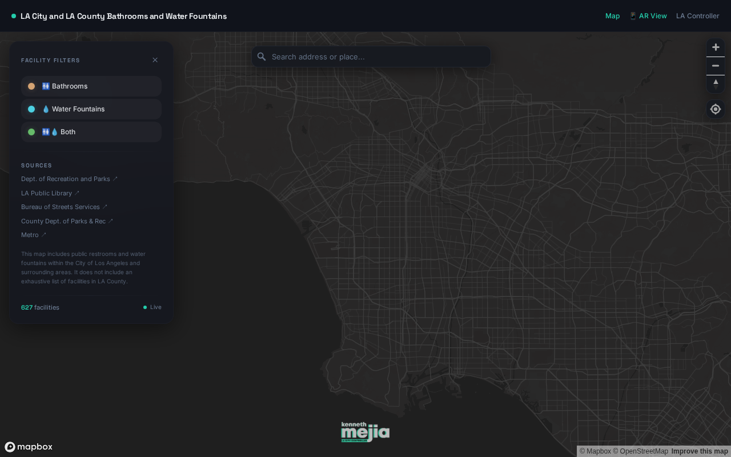Open the Metro source link
The width and height of the screenshot is (731, 457).
click(x=34, y=235)
